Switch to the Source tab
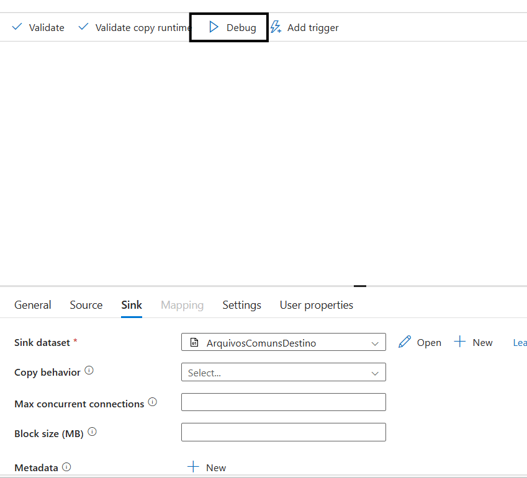This screenshot has height=478, width=527. (86, 305)
